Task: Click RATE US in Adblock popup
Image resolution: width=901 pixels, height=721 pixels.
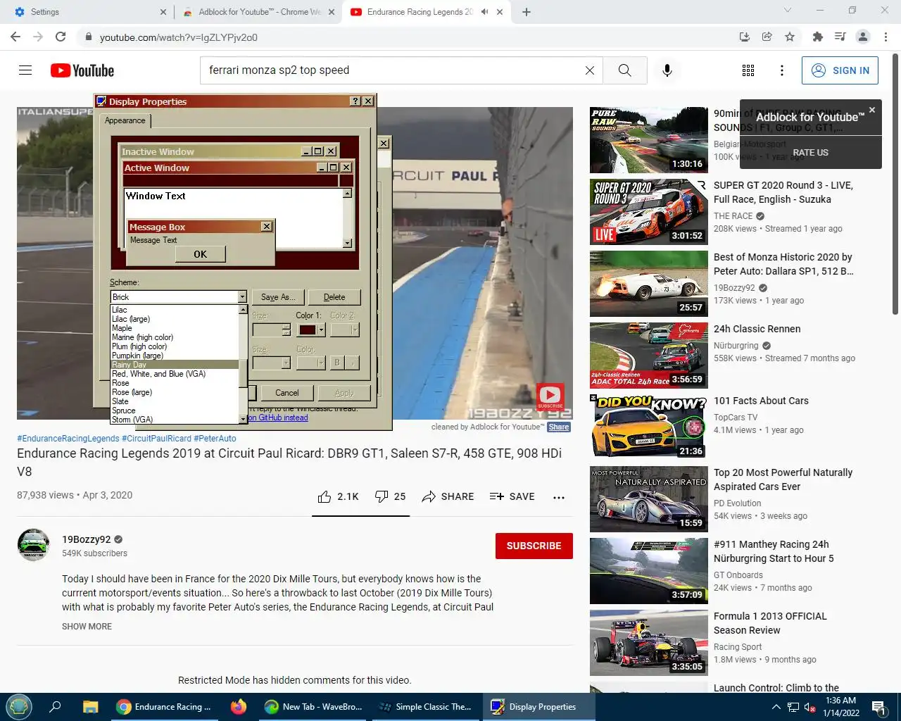Action: click(810, 152)
